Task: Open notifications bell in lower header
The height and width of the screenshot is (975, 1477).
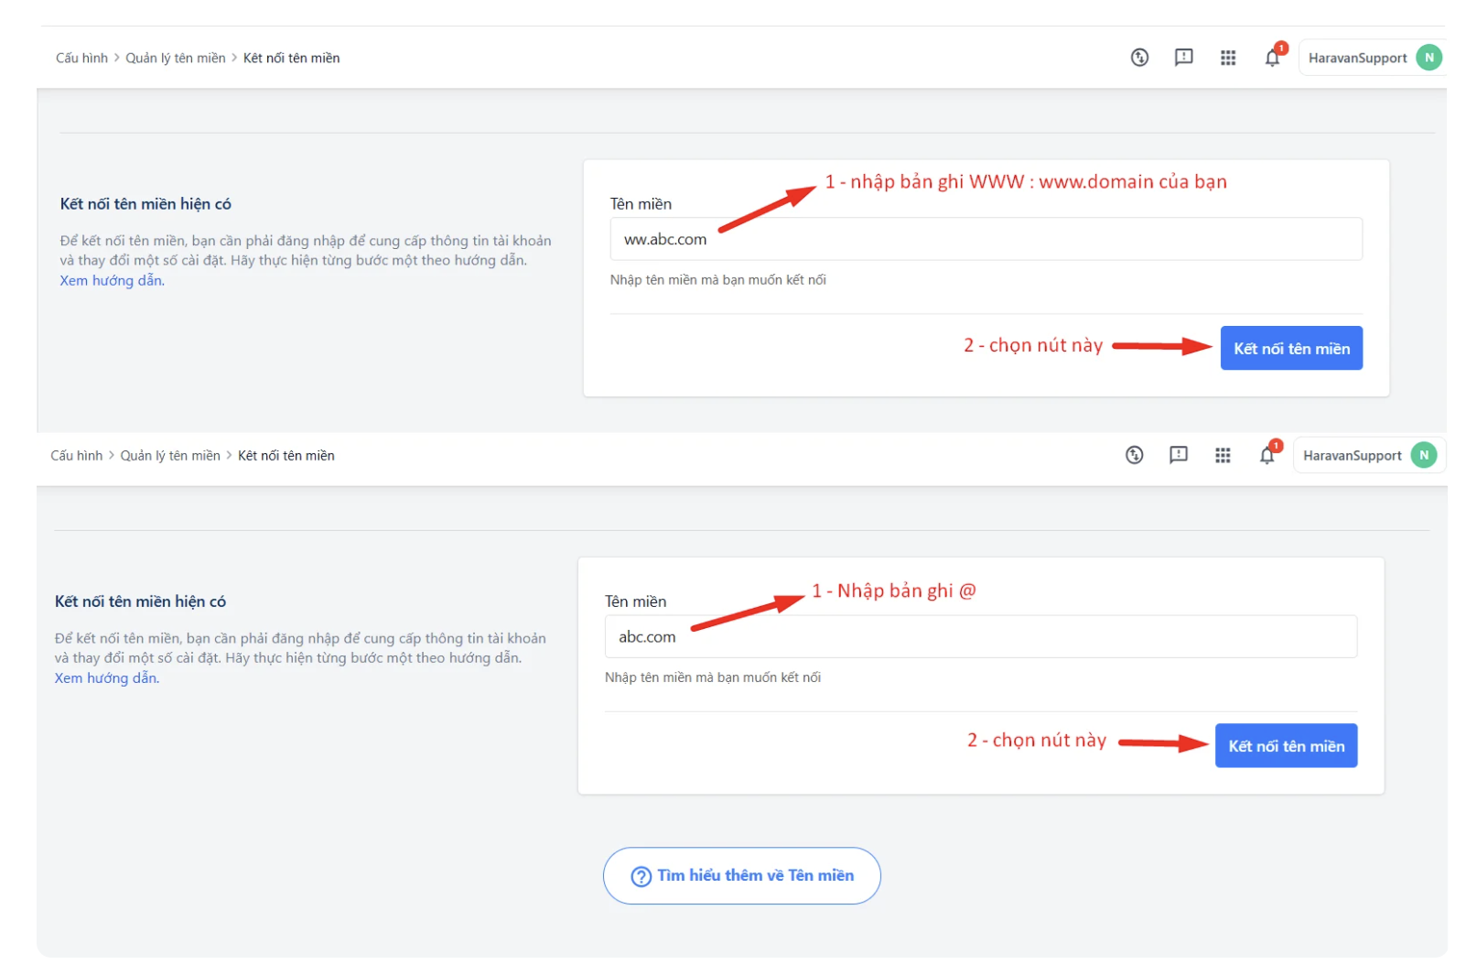Action: pos(1267,454)
